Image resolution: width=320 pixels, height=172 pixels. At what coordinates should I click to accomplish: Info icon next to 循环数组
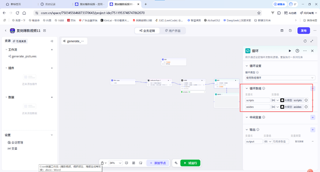point(264,89)
